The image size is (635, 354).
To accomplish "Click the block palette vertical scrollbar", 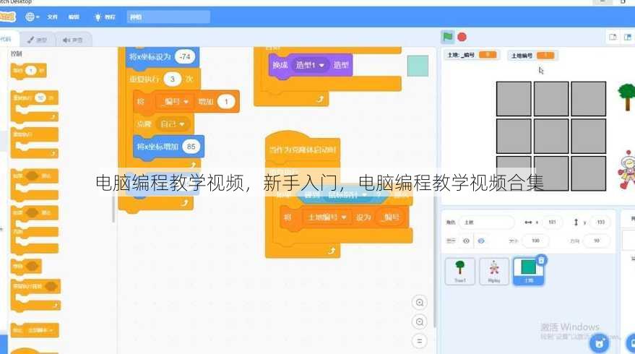I will tap(114, 210).
